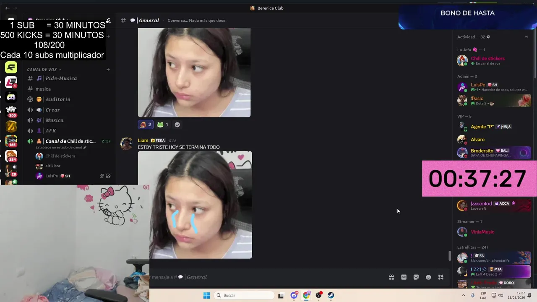Viewport: 537px width, 302px height.
Task: Open the apps launcher icon in message bar
Action: (x=441, y=277)
